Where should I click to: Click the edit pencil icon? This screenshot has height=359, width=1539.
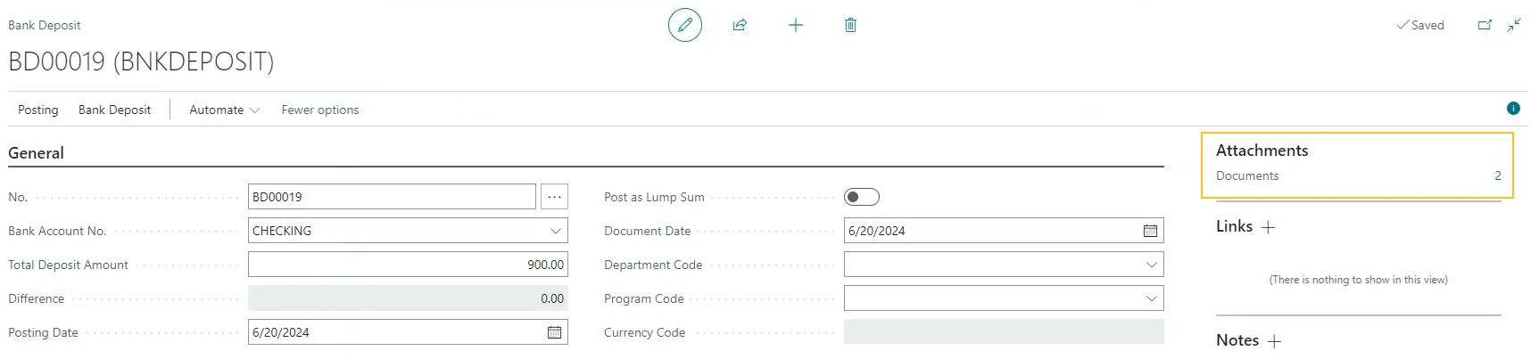[685, 25]
